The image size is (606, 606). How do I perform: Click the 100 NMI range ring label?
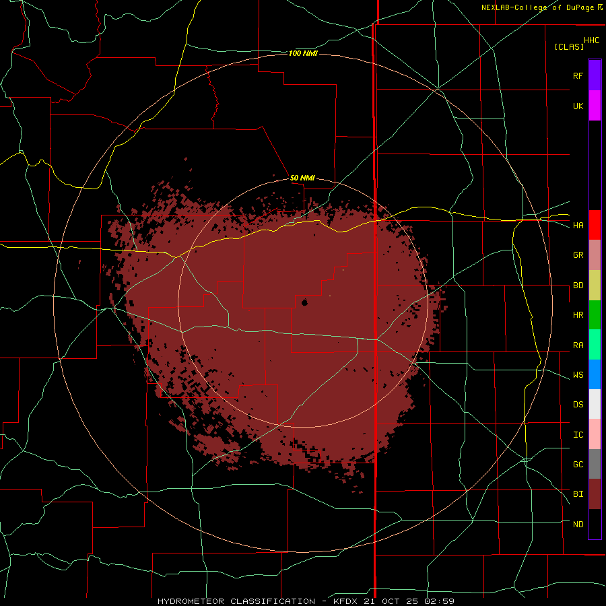(x=303, y=53)
